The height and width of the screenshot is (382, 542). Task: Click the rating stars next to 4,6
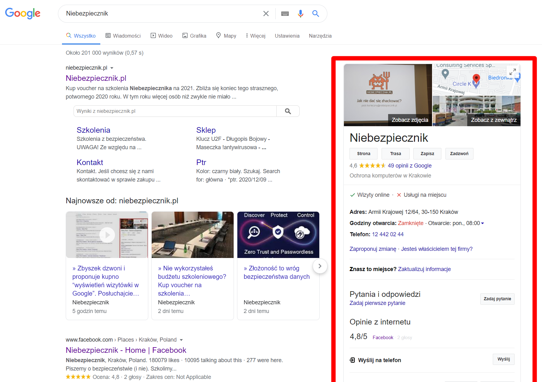pyautogui.click(x=372, y=166)
